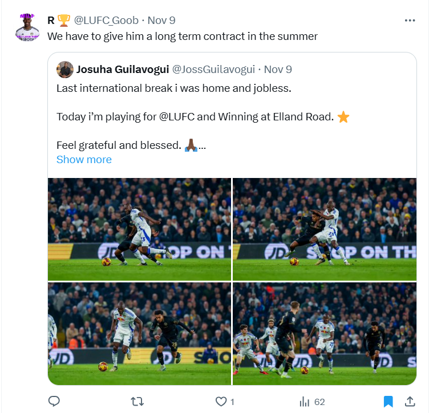Click the share upload arrow icon
This screenshot has width=429, height=413.
(x=410, y=401)
